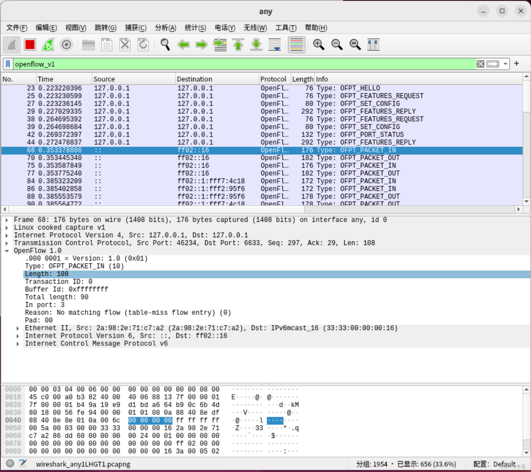Open the 统计(S) menu
The image size is (531, 472).
pos(195,28)
